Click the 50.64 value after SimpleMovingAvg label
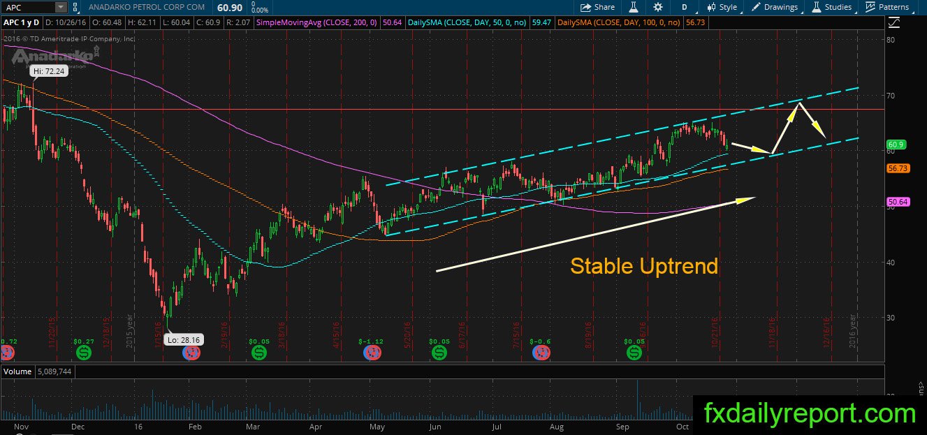927x435 pixels. (x=392, y=23)
